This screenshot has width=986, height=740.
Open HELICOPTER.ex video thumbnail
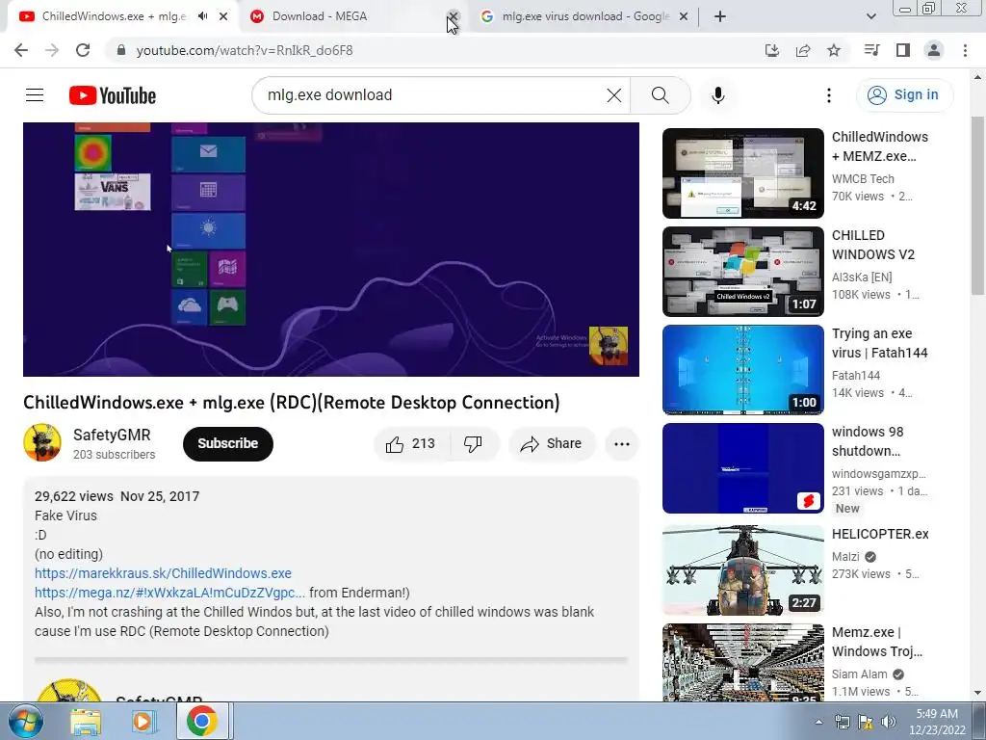[x=742, y=570]
